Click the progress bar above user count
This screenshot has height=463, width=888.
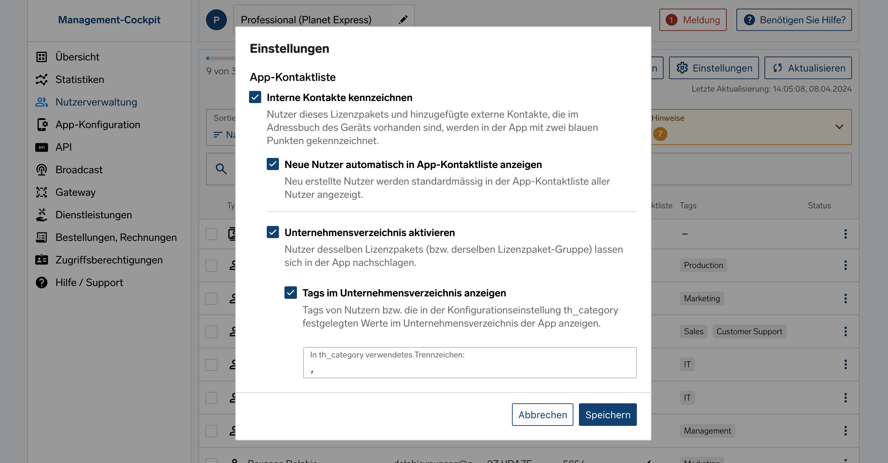pyautogui.click(x=221, y=58)
